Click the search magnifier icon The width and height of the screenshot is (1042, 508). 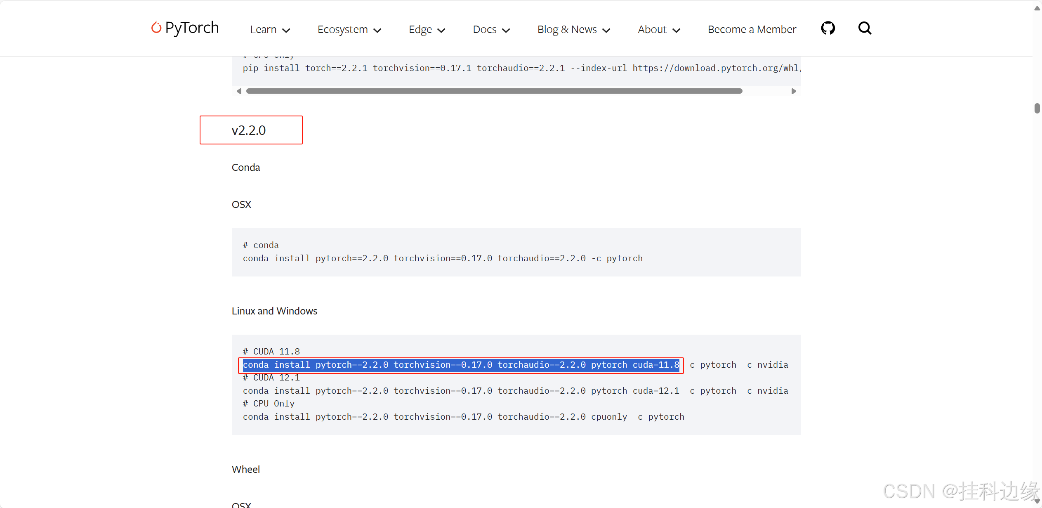[865, 28]
